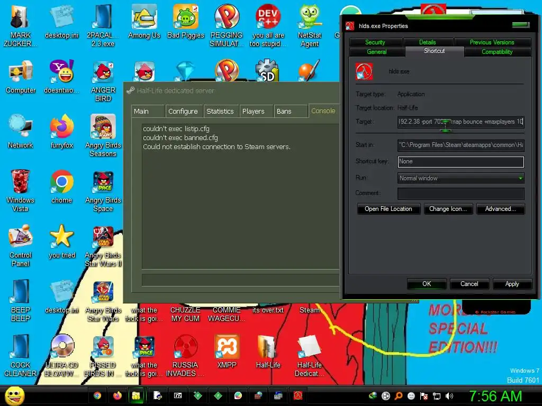Select the Shortcut tab
This screenshot has width=542, height=406.
coord(435,51)
